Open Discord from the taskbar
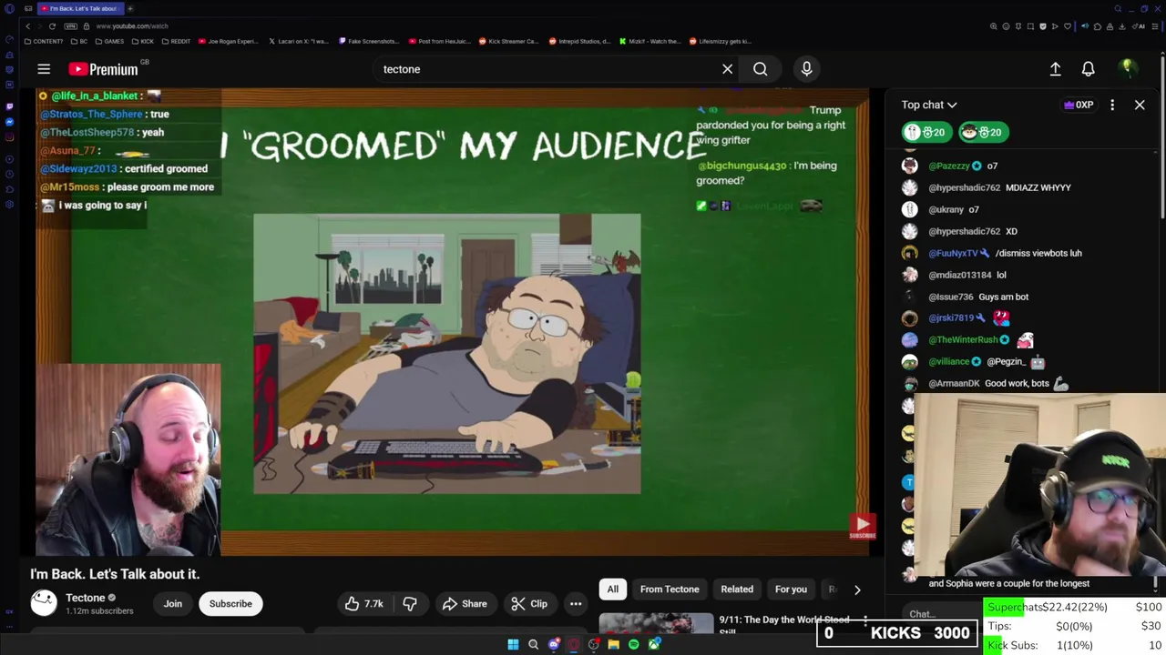The width and height of the screenshot is (1166, 655). pos(553,645)
